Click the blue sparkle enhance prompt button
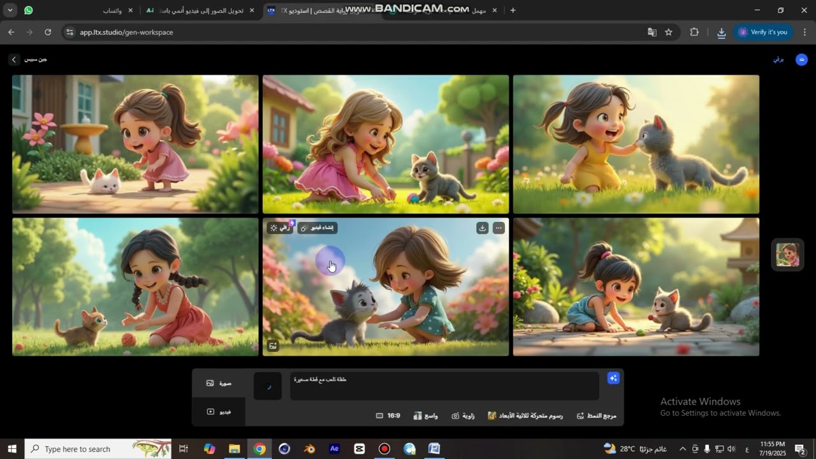The width and height of the screenshot is (816, 459). [613, 378]
